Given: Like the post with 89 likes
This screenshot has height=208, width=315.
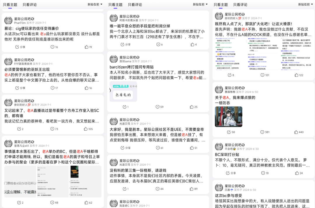Looking at the screenshot, I should point(194,189).
